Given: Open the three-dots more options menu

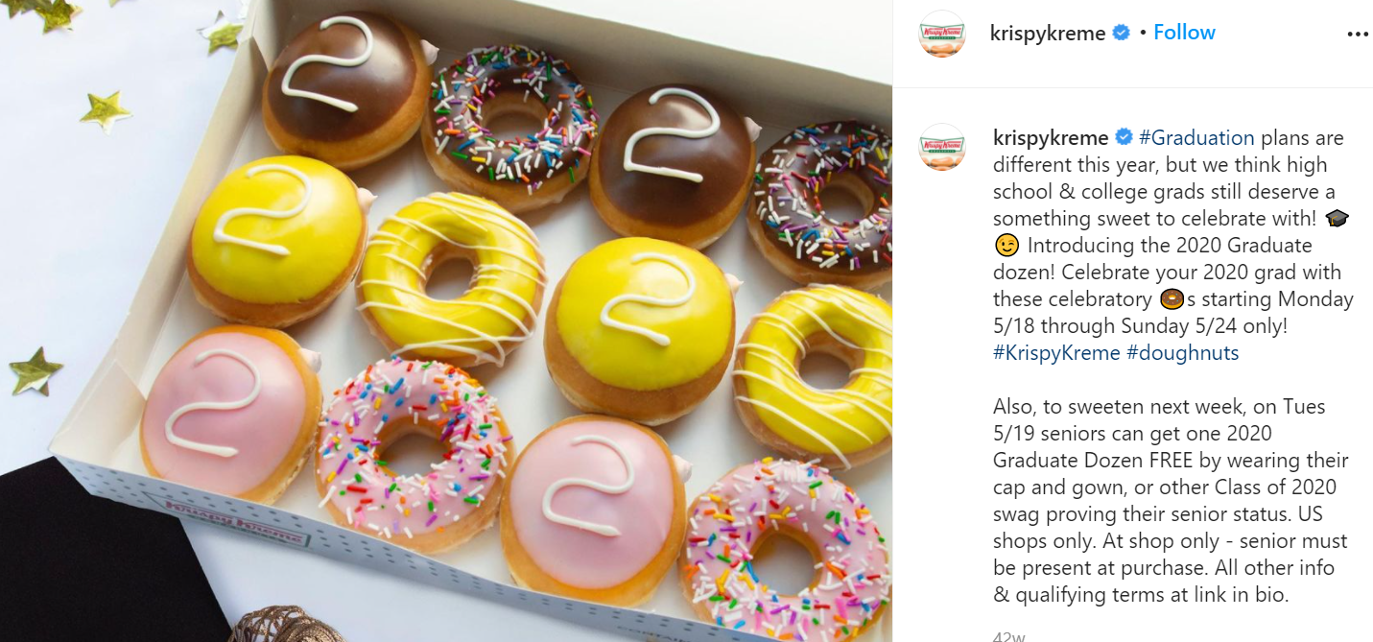Looking at the screenshot, I should pyautogui.click(x=1357, y=34).
